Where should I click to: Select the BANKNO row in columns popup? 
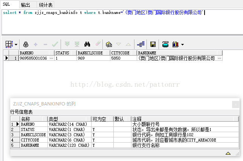click(x=125, y=124)
